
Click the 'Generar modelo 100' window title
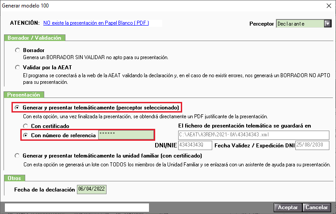point(25,6)
